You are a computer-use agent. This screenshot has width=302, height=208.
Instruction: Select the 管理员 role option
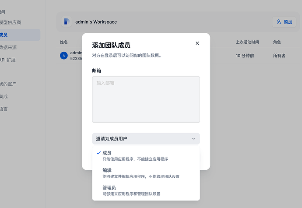(146, 190)
